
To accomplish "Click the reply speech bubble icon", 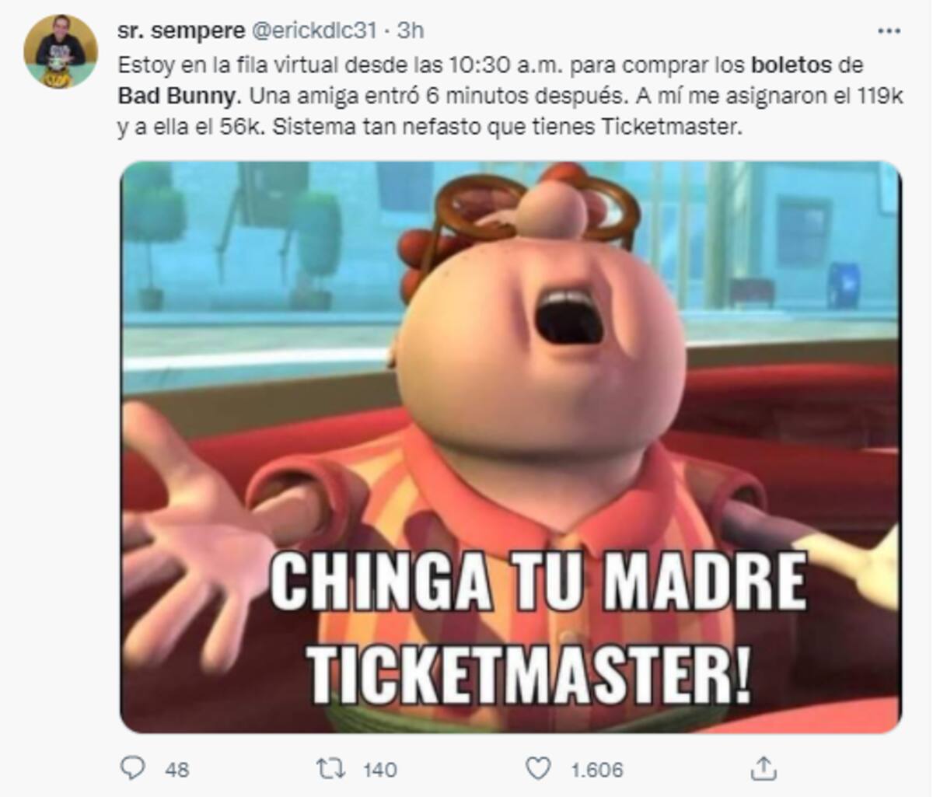I will pos(133,768).
